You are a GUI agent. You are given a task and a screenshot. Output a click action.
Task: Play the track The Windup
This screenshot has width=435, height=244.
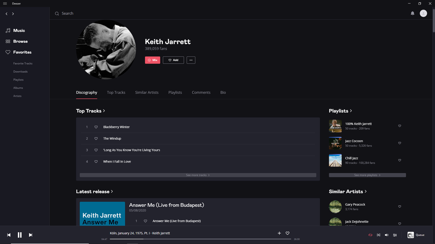point(112,139)
